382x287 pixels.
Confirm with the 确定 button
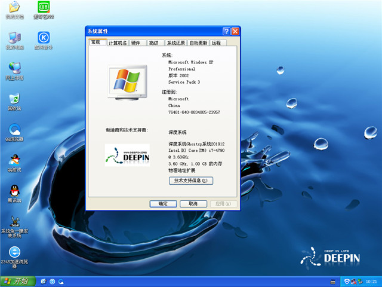pyautogui.click(x=163, y=204)
